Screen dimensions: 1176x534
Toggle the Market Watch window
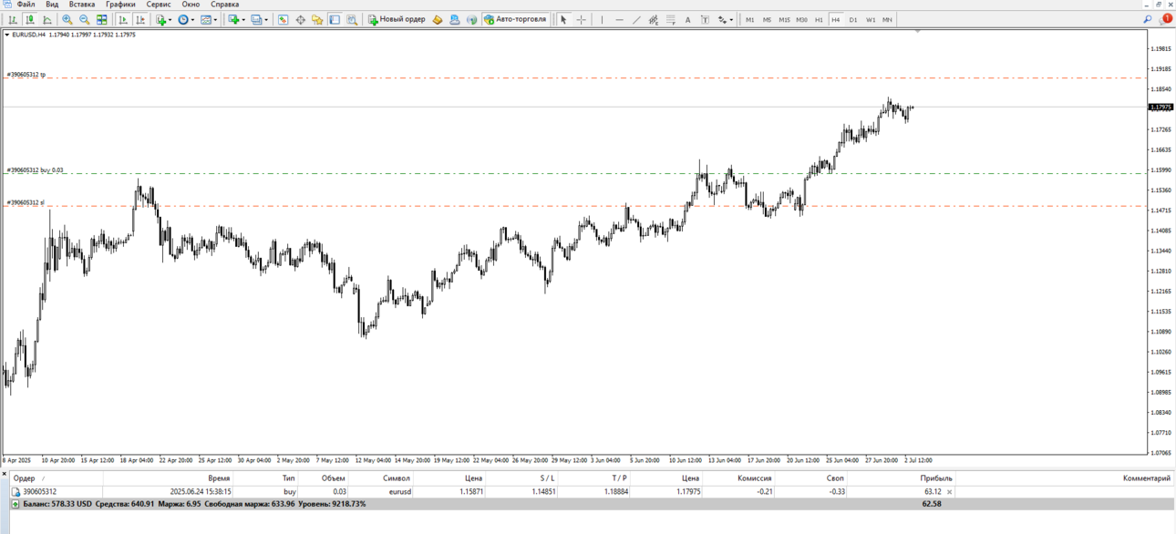(x=283, y=19)
